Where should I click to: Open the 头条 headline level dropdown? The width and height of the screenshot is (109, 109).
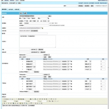(x=46, y=21)
